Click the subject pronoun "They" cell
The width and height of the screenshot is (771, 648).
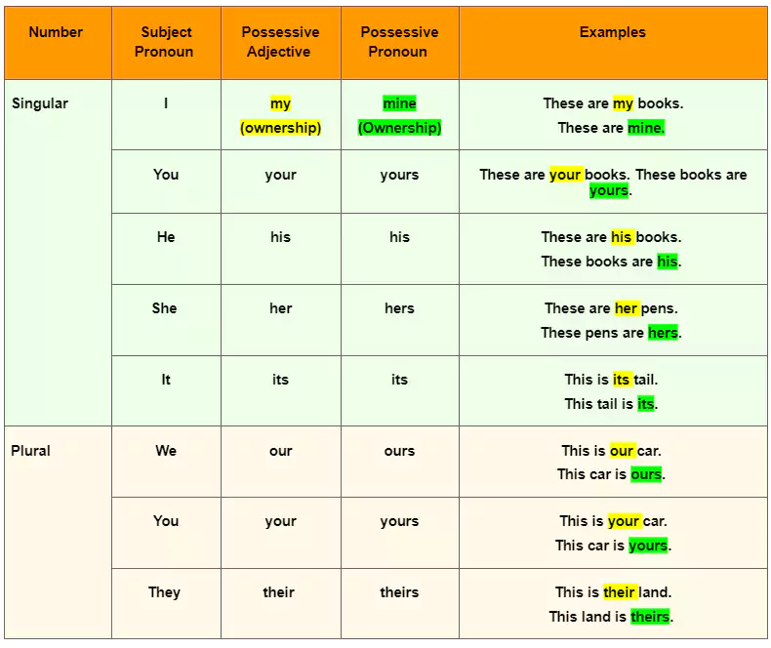coord(165,592)
